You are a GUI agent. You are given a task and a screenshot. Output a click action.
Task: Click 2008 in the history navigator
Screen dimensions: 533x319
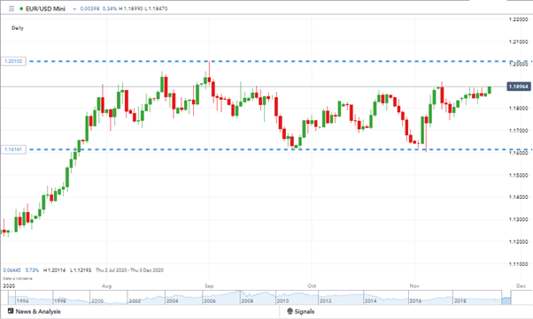coord(247,301)
